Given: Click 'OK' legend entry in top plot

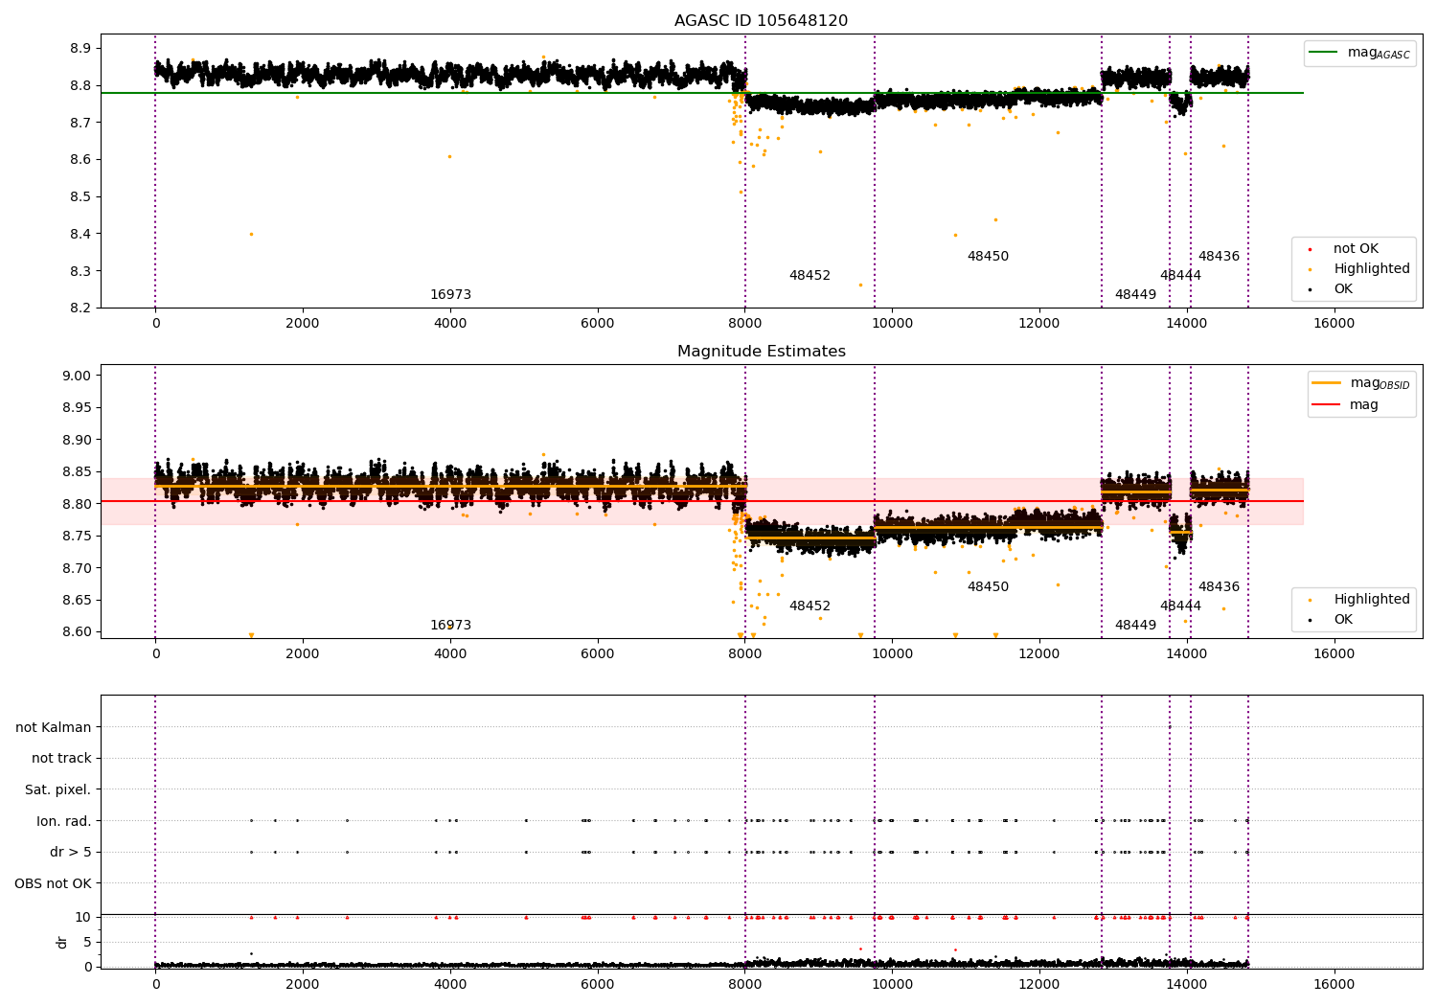Looking at the screenshot, I should (1330, 289).
